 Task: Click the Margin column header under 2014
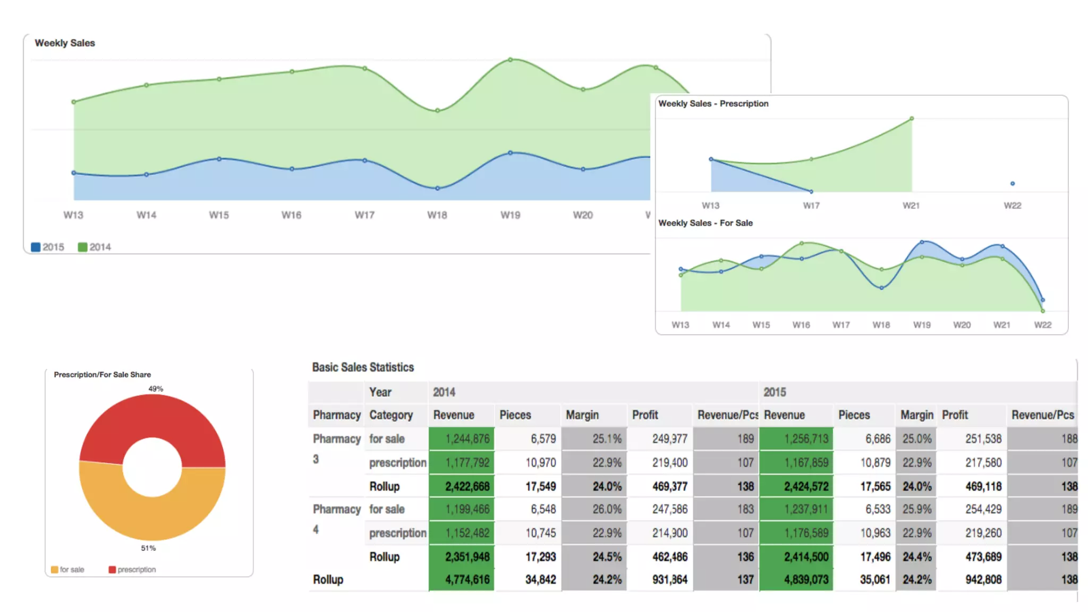pos(582,415)
